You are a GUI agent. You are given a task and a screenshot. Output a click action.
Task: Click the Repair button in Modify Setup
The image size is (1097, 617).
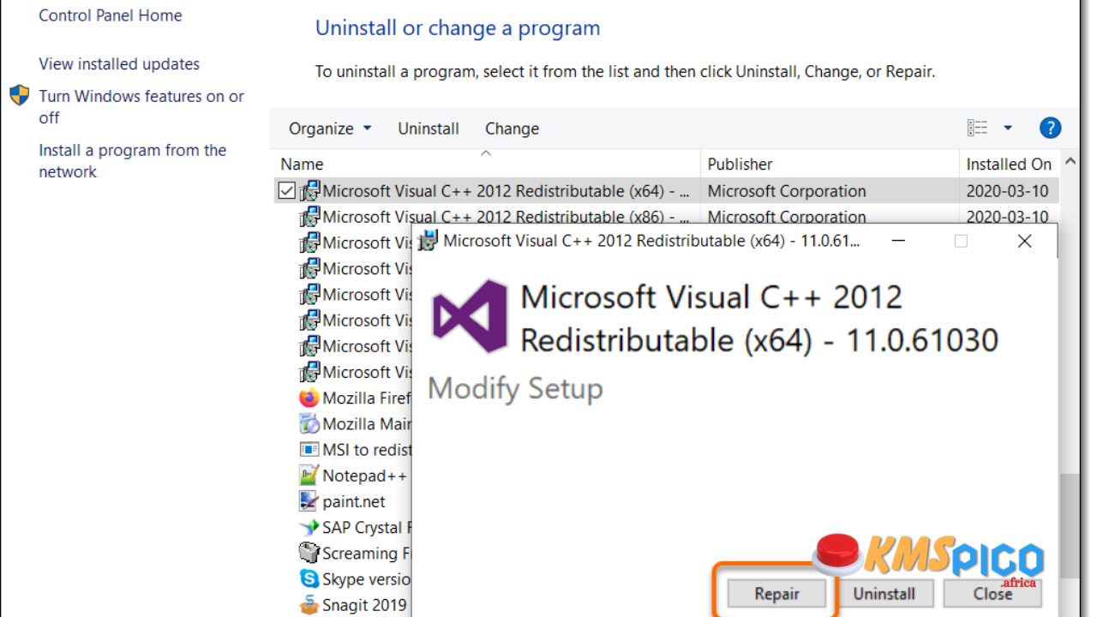tap(776, 594)
